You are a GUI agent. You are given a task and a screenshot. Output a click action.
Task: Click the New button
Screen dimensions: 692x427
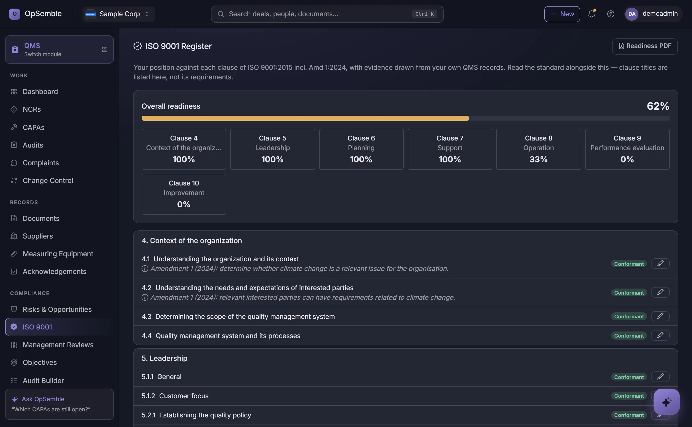(x=562, y=14)
